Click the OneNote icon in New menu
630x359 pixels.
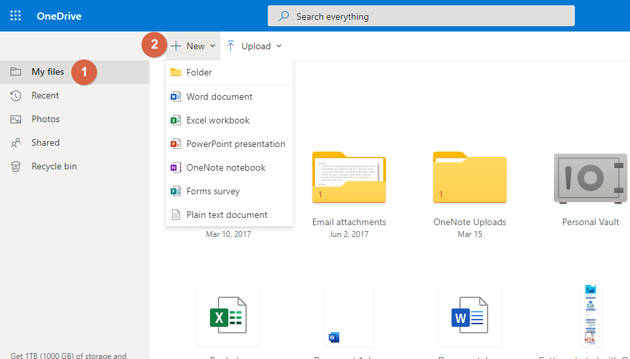coord(176,167)
